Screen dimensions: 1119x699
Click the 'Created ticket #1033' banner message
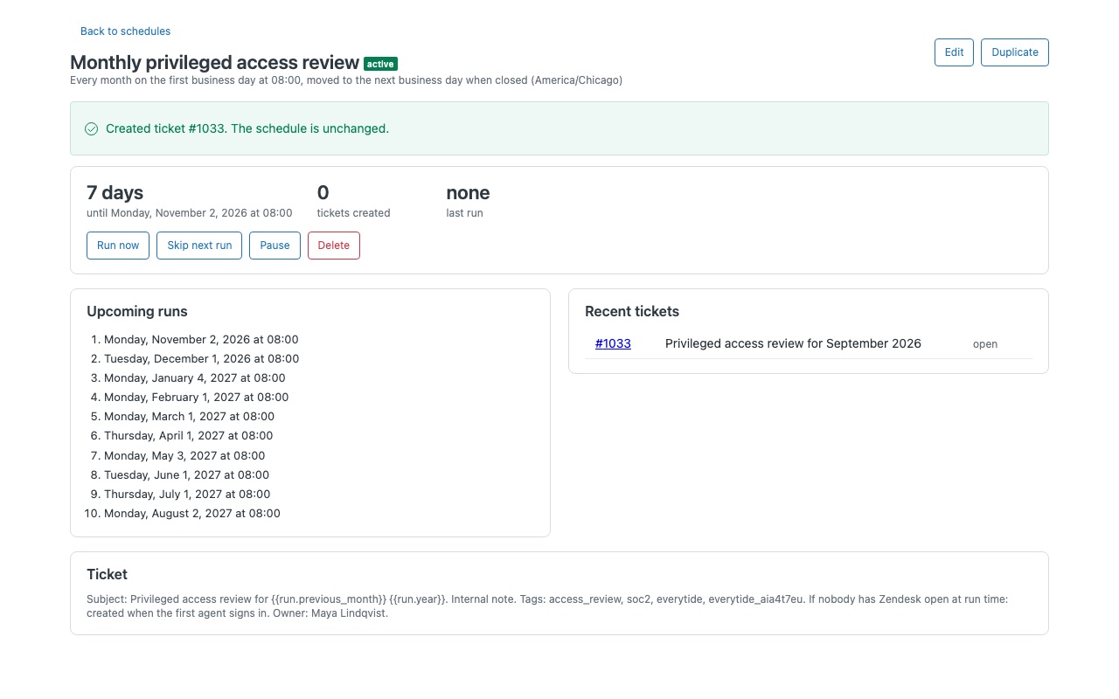click(247, 128)
